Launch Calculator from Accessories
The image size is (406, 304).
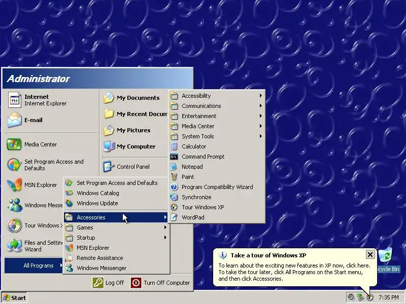tap(217, 146)
